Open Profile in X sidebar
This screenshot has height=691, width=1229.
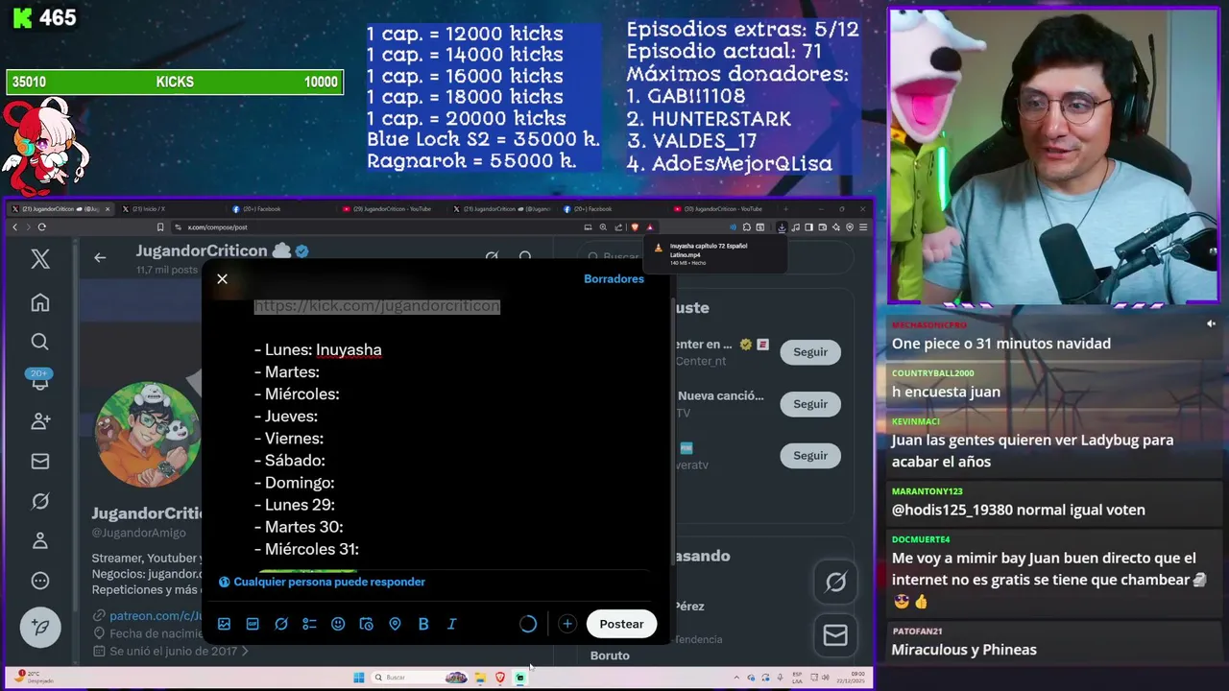click(x=40, y=540)
